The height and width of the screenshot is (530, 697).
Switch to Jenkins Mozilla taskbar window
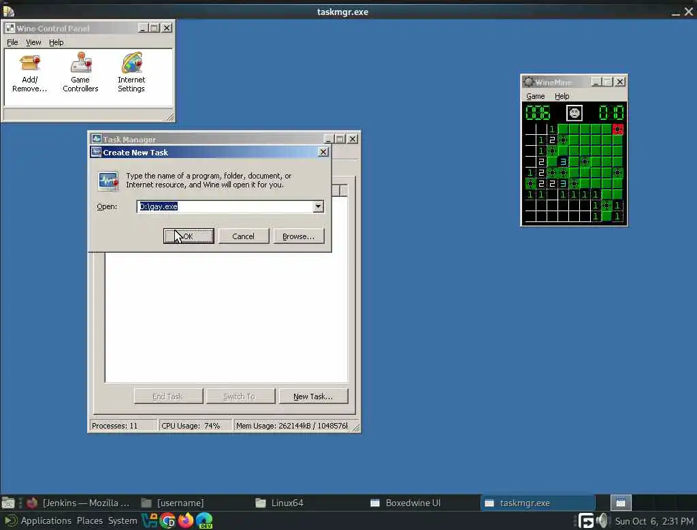[x=78, y=503]
